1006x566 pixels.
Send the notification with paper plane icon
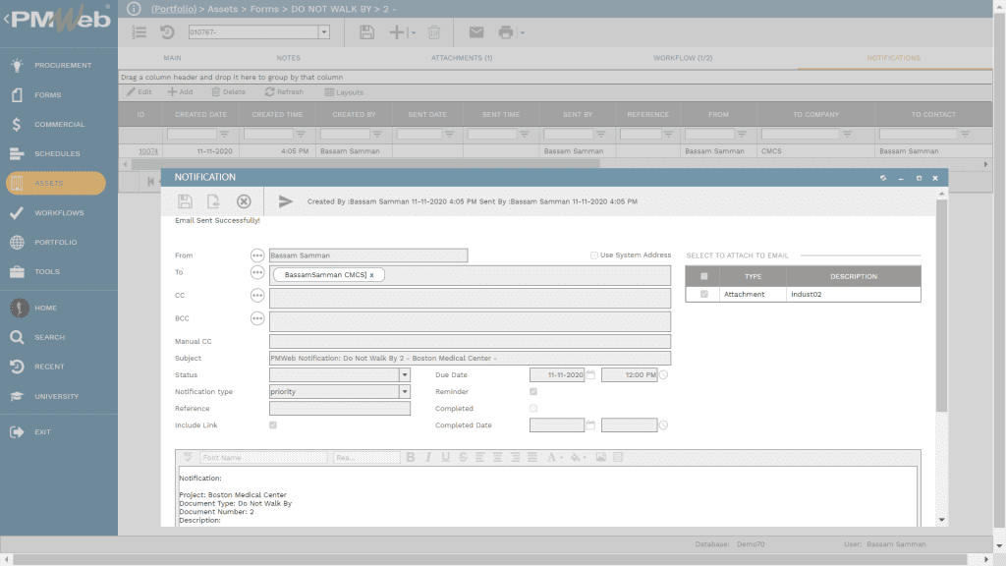coord(286,201)
